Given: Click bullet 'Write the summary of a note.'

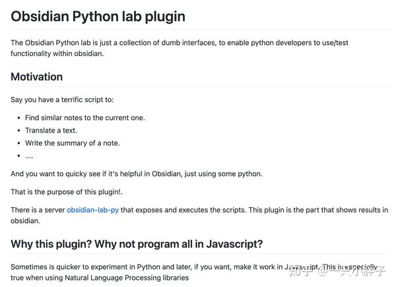Looking at the screenshot, I should [72, 143].
